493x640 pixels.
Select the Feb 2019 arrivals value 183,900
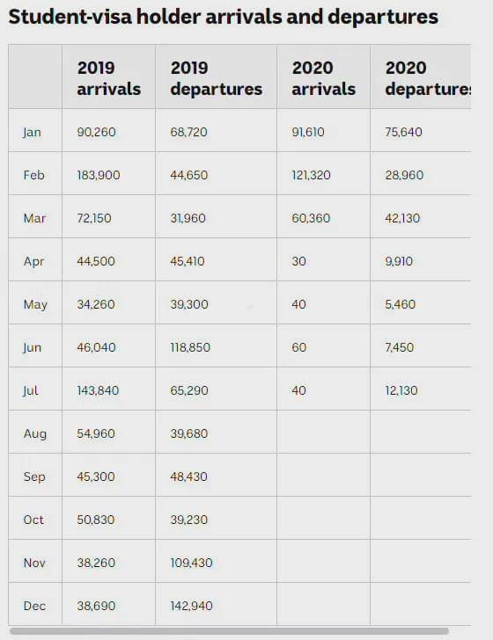click(99, 175)
